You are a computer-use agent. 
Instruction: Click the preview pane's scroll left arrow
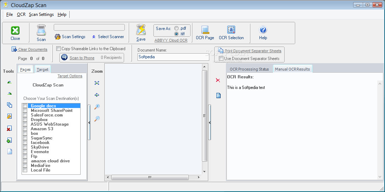[107, 177]
